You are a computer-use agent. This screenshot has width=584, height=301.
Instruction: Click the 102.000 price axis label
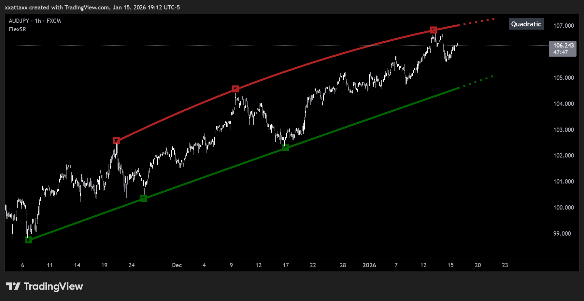[563, 156]
